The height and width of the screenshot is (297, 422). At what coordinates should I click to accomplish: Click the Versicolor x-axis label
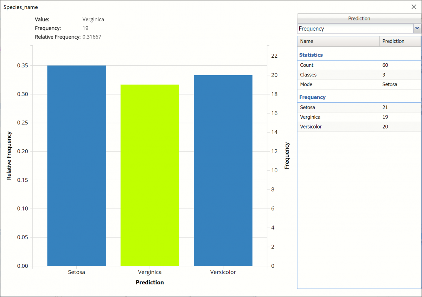pyautogui.click(x=223, y=272)
